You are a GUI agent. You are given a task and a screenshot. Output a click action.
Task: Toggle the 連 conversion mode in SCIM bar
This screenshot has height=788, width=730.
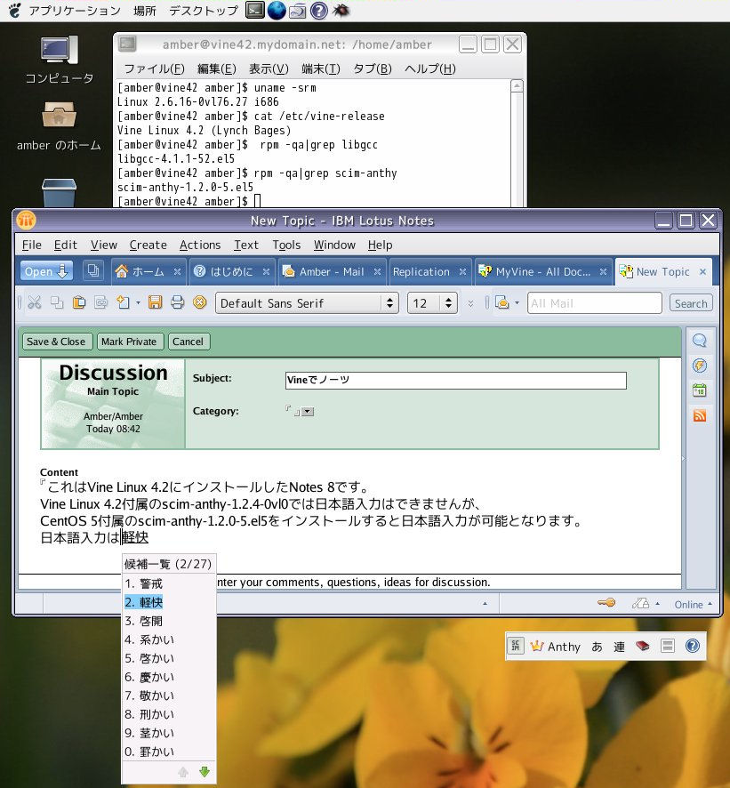[x=619, y=647]
